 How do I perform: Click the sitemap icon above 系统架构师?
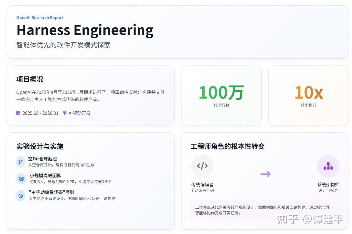point(328,166)
